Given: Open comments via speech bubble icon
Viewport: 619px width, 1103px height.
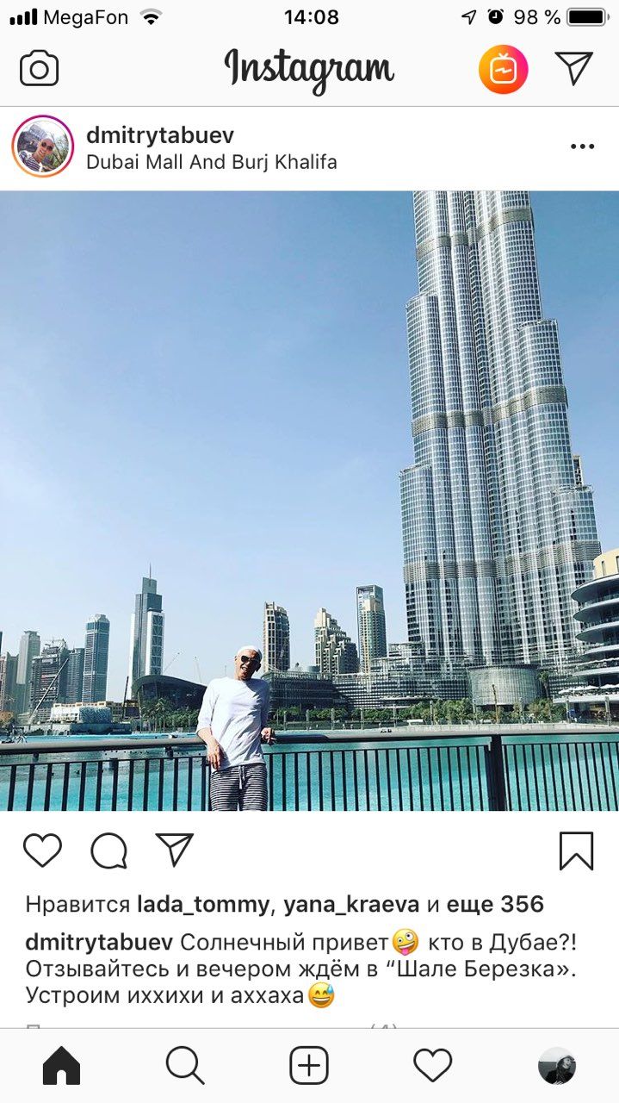Looking at the screenshot, I should pos(109,851).
